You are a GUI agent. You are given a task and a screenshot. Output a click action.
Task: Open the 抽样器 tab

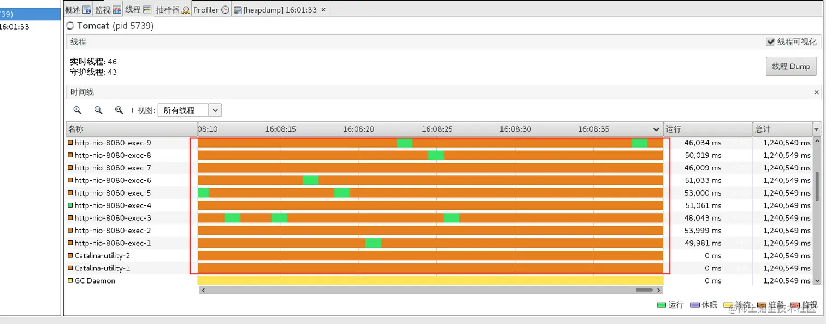[172, 9]
